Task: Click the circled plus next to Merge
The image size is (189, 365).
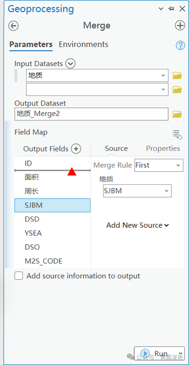Action: [180, 25]
